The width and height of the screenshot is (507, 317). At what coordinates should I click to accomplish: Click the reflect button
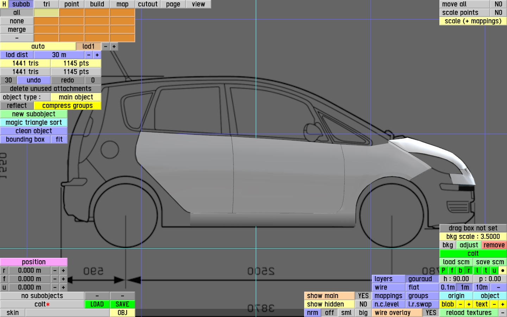click(x=17, y=106)
